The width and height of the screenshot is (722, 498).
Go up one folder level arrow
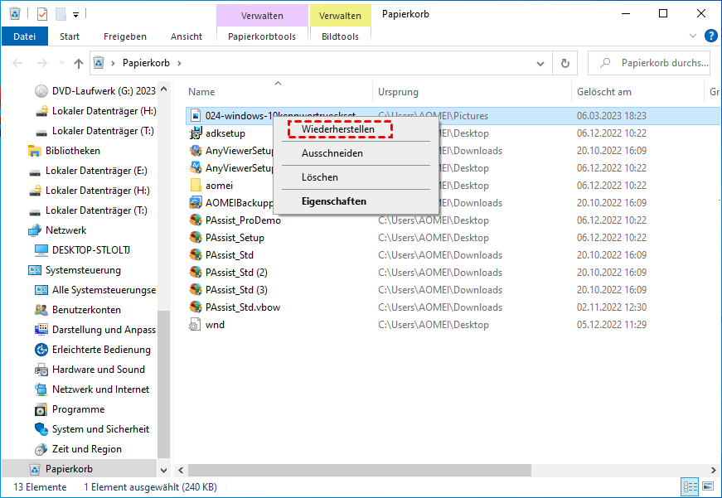[x=79, y=63]
